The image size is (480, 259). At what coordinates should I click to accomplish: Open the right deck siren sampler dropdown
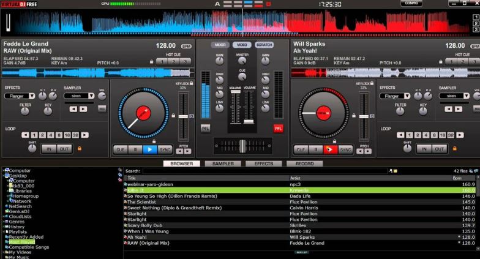[x=466, y=96]
